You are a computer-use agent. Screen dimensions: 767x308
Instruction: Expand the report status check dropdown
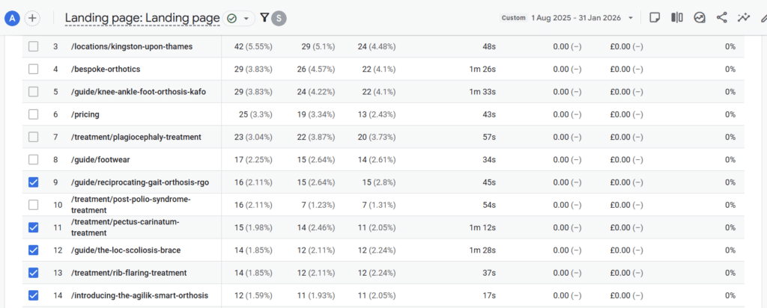click(x=239, y=18)
